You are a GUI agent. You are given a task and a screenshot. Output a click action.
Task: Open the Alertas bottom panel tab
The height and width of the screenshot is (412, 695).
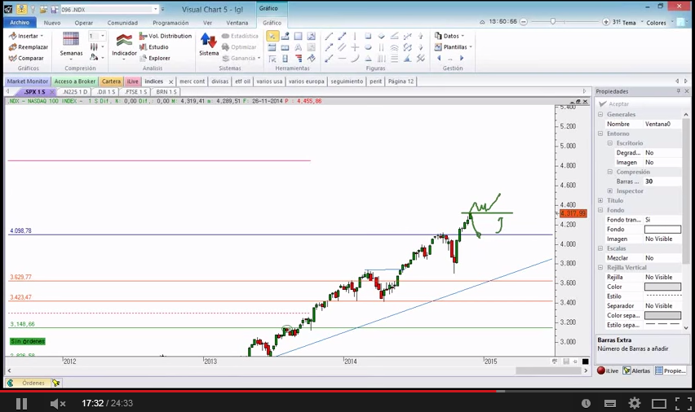coord(637,370)
